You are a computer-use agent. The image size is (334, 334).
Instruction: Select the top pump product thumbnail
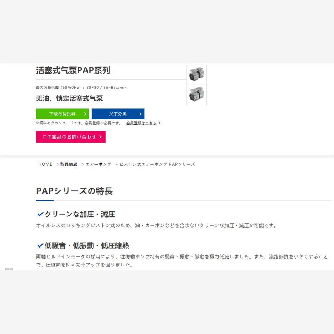click(197, 75)
